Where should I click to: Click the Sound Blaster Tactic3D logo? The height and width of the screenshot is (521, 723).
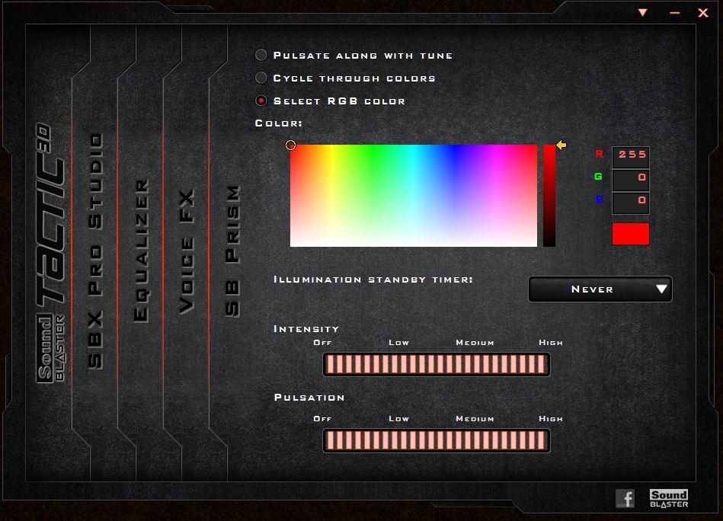[51, 253]
